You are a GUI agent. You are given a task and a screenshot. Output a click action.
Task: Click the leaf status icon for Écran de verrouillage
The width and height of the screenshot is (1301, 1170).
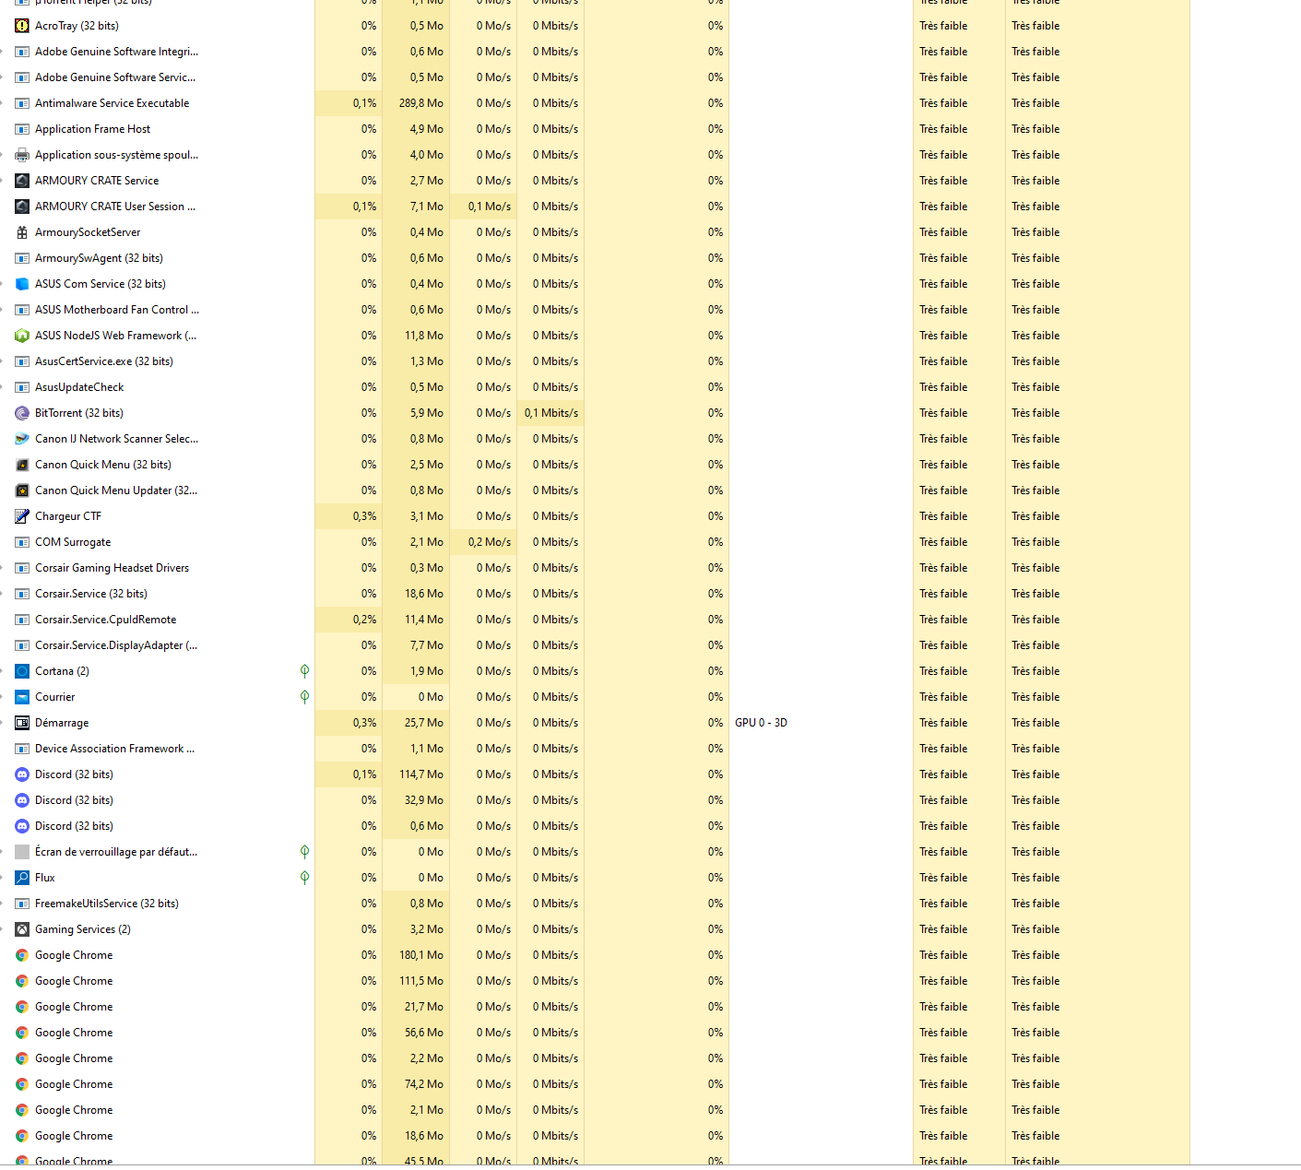(x=304, y=852)
